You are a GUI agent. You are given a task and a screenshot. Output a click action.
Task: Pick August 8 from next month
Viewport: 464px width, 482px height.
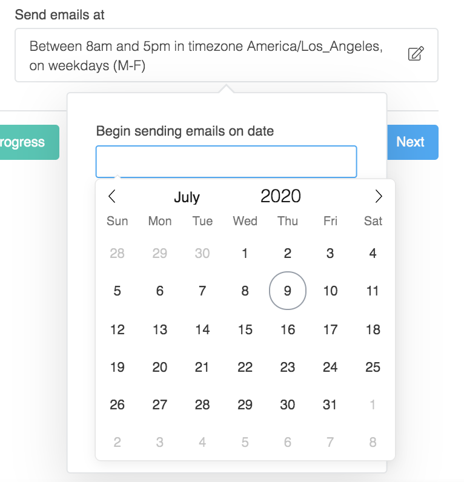(x=373, y=443)
